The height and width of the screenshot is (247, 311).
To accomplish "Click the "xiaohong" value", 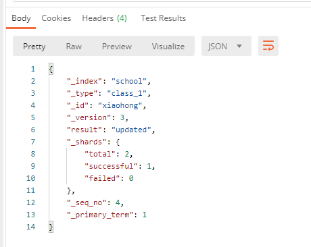I will pyautogui.click(x=120, y=105).
